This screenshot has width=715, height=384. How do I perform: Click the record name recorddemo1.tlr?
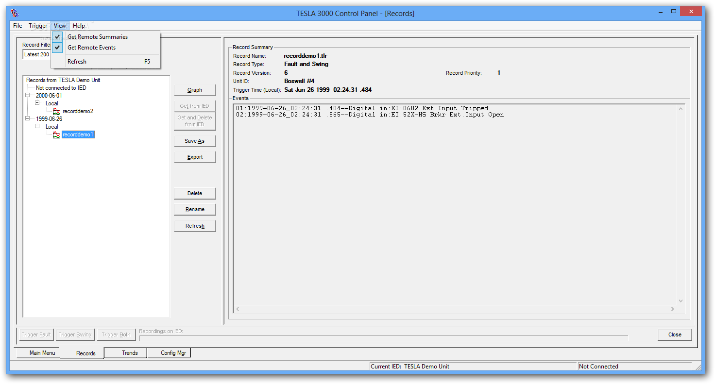point(306,56)
